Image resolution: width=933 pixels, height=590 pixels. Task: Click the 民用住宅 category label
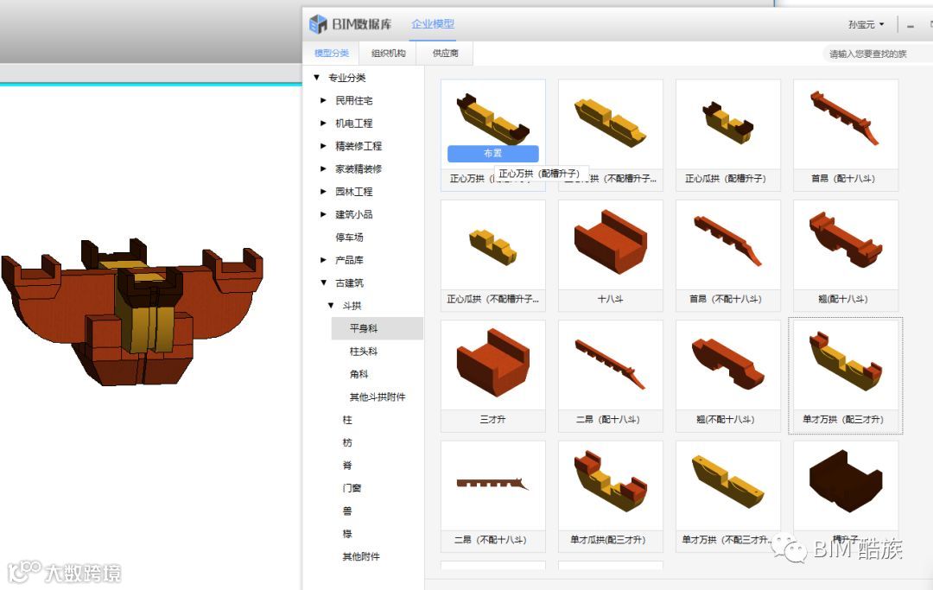[x=354, y=100]
